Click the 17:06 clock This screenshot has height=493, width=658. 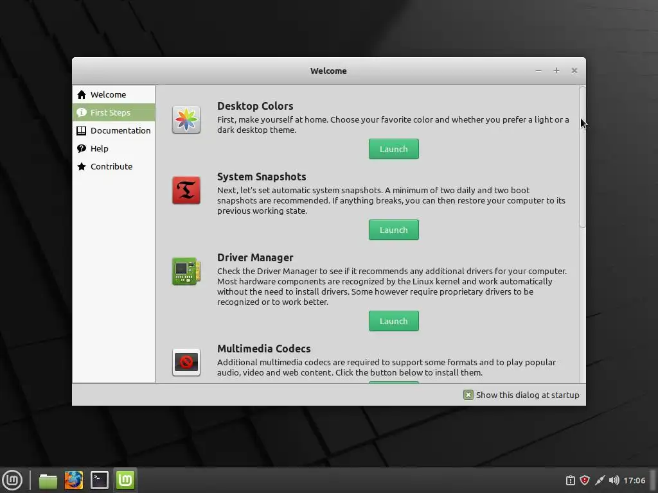tap(634, 480)
